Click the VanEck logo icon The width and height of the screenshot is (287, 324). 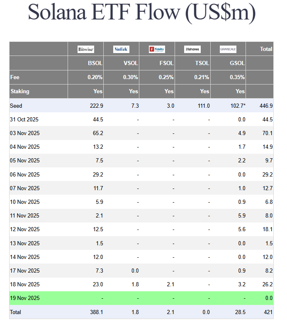coord(121,49)
